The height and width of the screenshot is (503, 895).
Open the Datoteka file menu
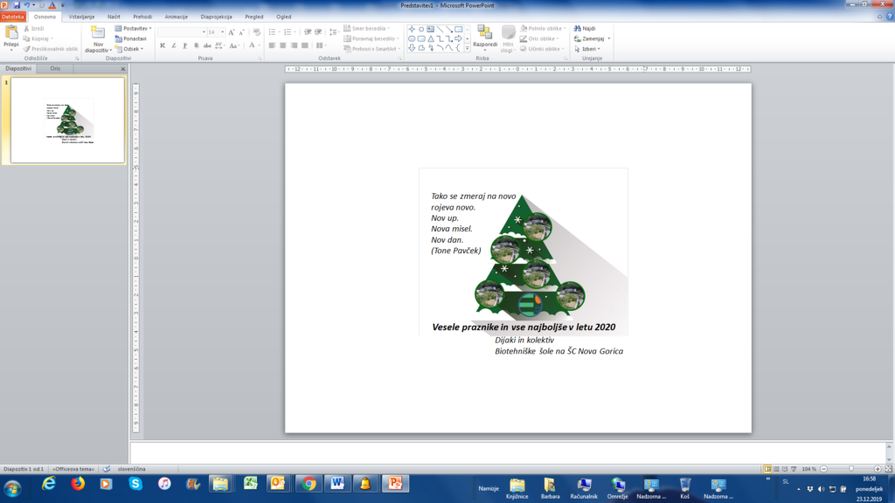[12, 17]
